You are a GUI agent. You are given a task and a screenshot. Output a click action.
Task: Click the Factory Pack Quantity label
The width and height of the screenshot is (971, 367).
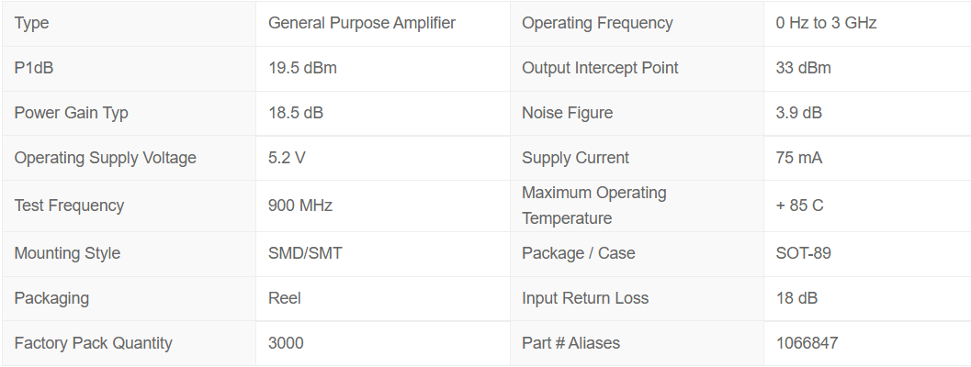pyautogui.click(x=93, y=343)
